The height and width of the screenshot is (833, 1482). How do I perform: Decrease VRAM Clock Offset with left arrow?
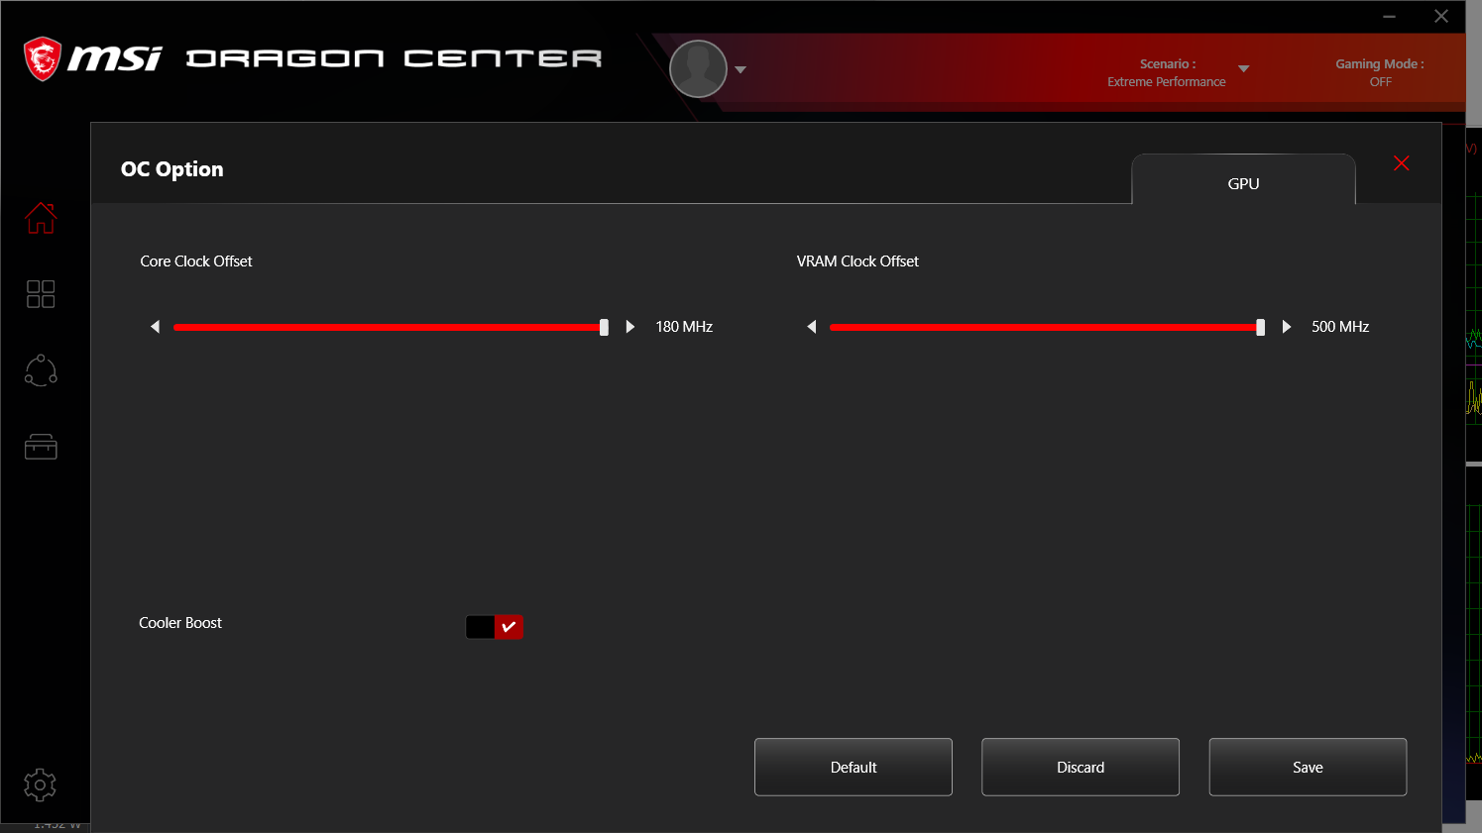click(x=811, y=327)
